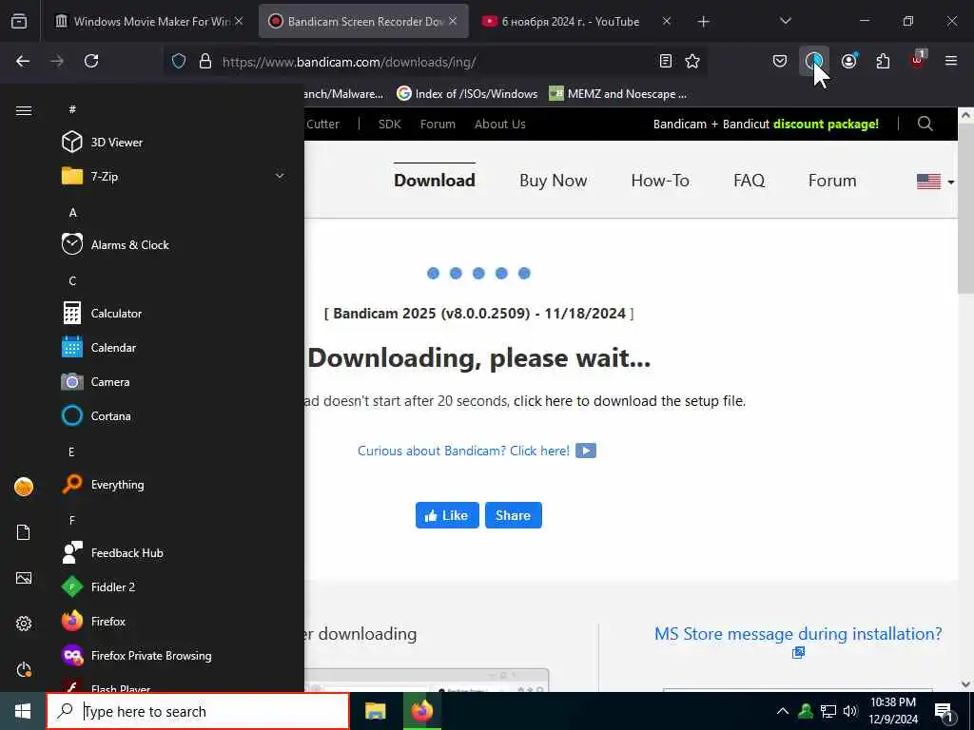Select the Bandicam Screen Recorder tab

click(363, 21)
